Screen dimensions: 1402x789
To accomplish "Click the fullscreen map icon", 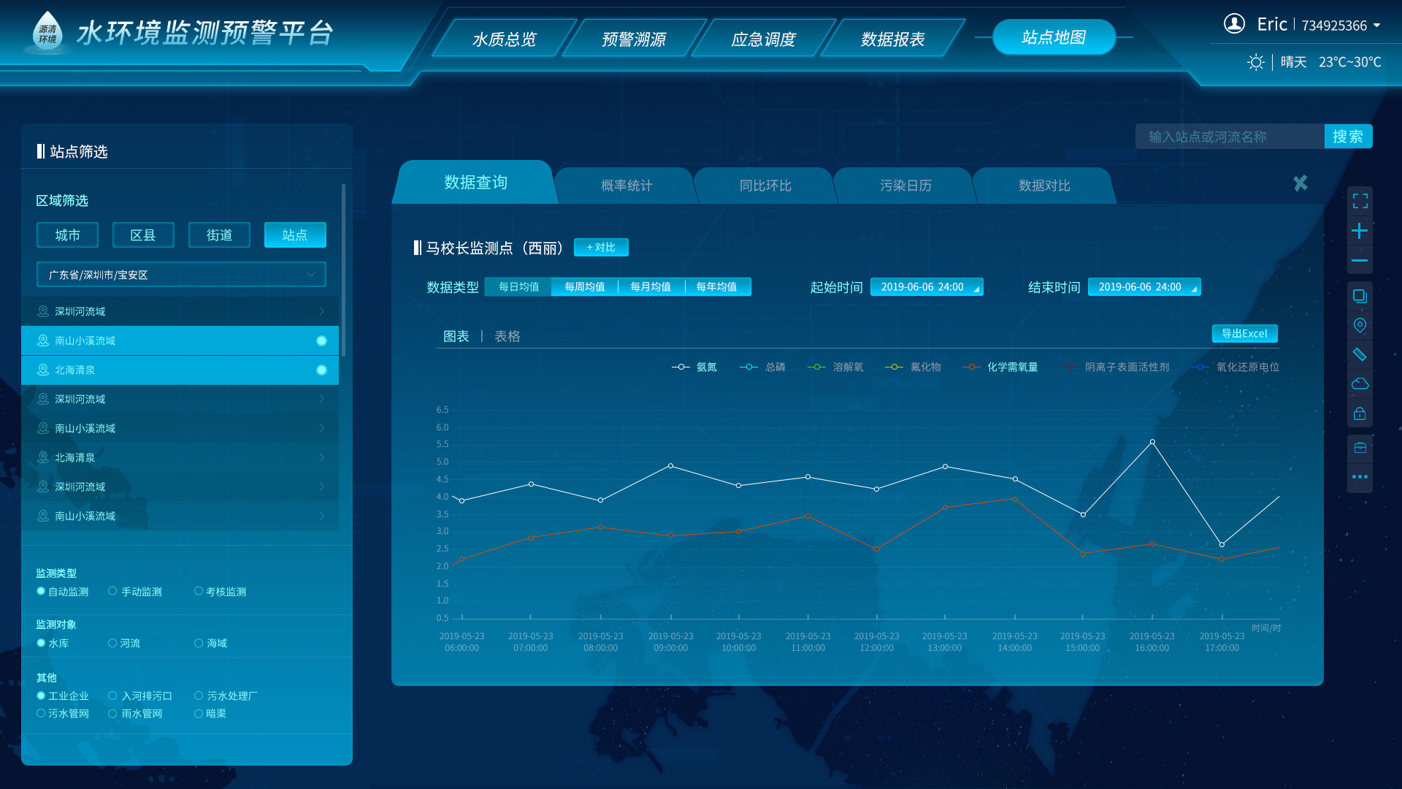I will click(1360, 201).
